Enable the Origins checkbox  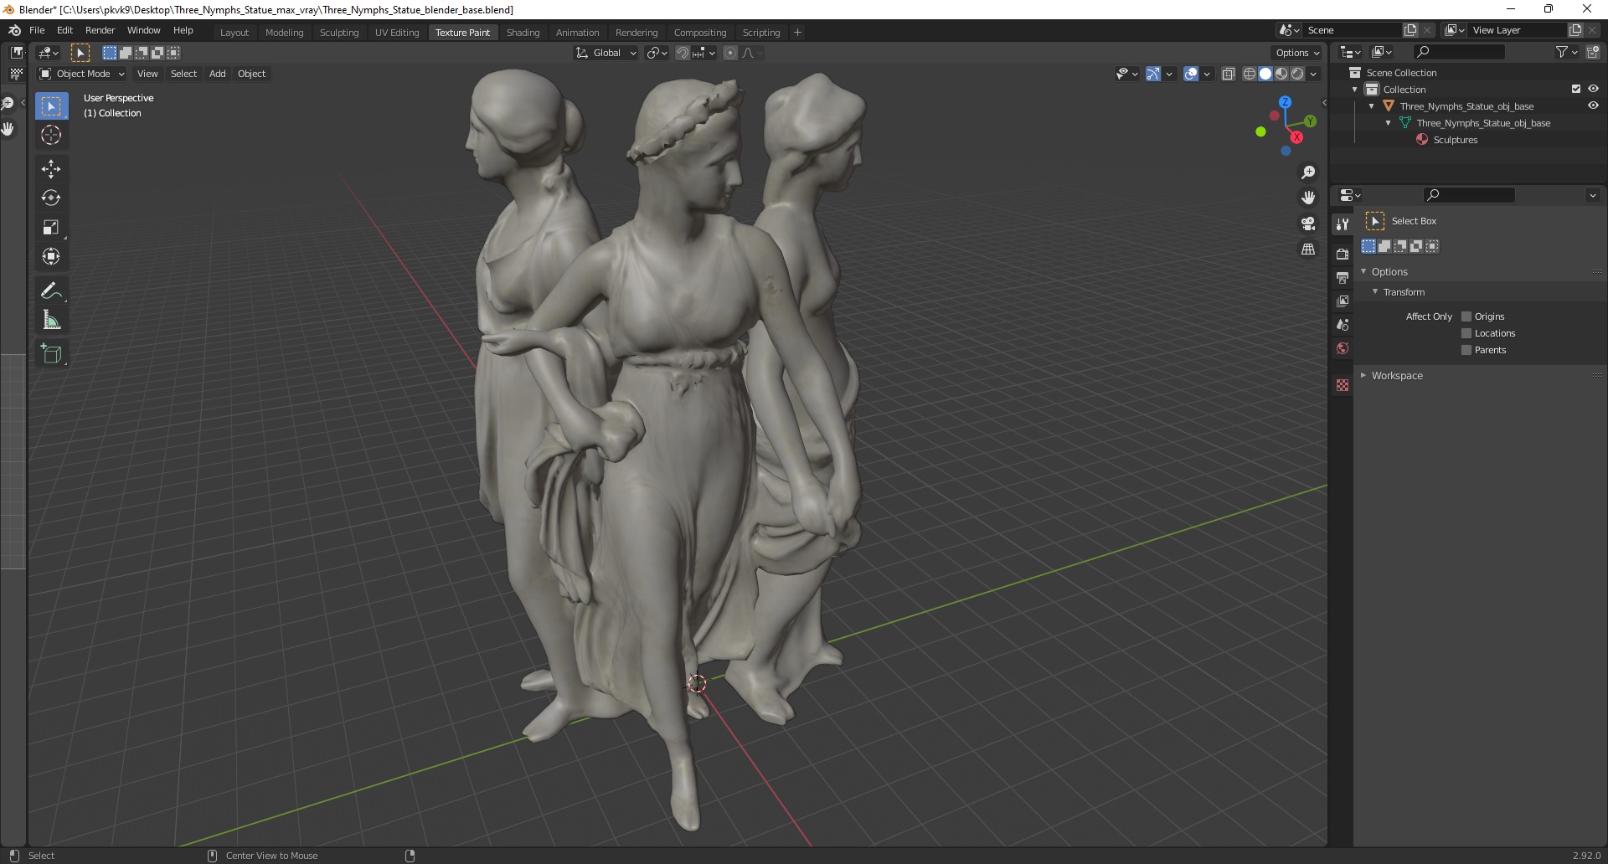click(x=1466, y=316)
